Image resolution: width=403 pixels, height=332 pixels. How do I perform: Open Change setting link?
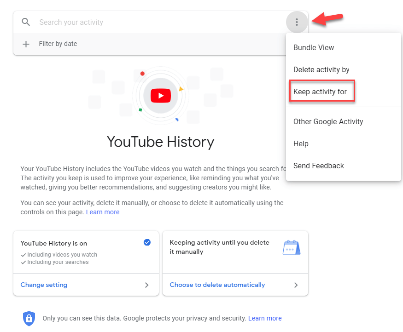[x=44, y=285]
